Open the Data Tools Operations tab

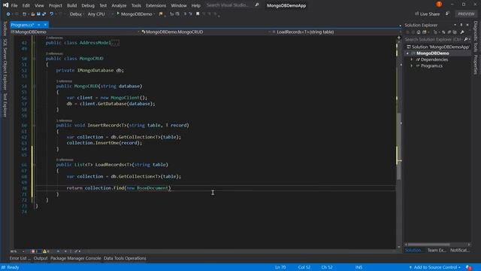point(125,258)
